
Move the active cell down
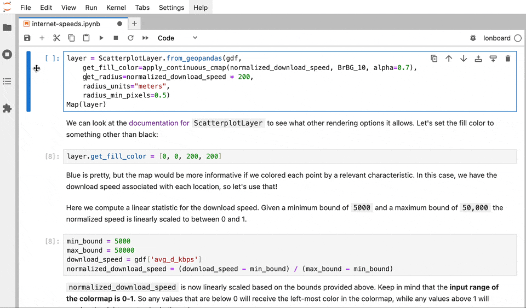pyautogui.click(x=464, y=59)
